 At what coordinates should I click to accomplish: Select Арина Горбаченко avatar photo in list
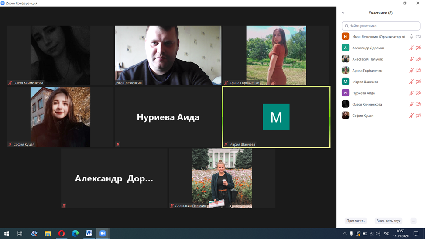(x=345, y=71)
